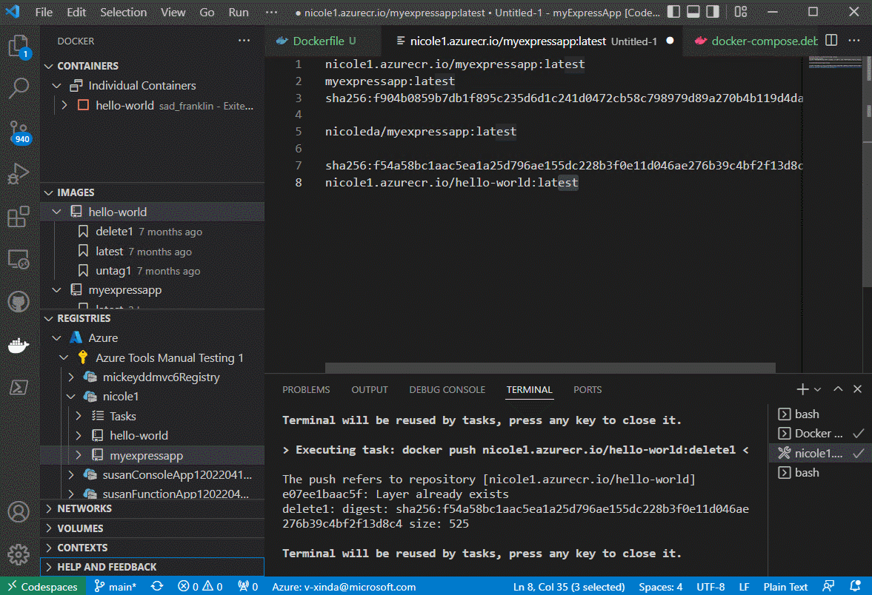The image size is (872, 595).
Task: Open the Search view in activity bar
Action: click(19, 88)
